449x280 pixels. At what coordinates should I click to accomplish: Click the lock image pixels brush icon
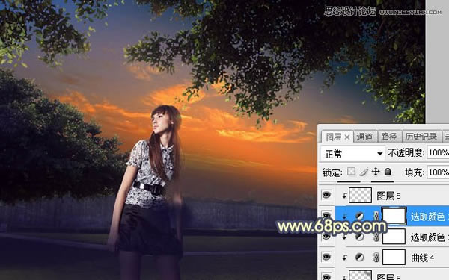point(364,172)
